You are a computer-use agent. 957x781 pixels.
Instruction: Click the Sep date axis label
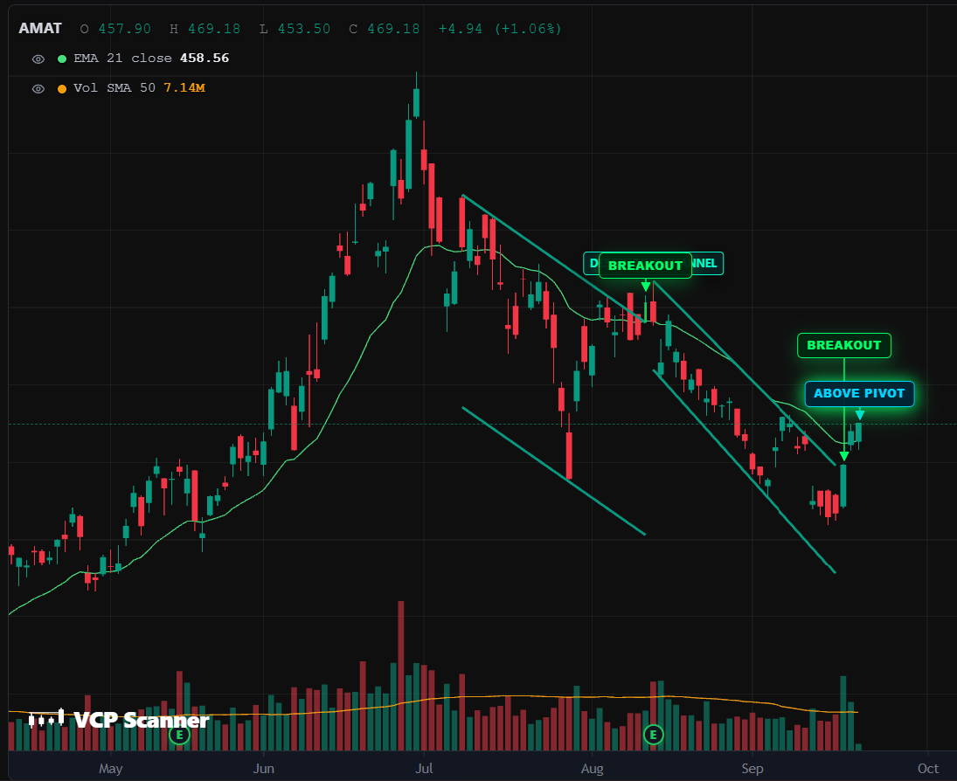click(x=752, y=768)
